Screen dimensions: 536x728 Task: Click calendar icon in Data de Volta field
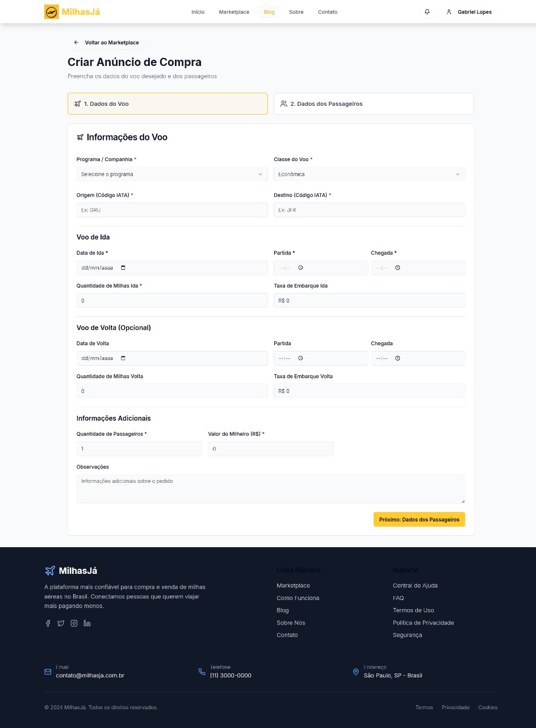[x=124, y=358]
